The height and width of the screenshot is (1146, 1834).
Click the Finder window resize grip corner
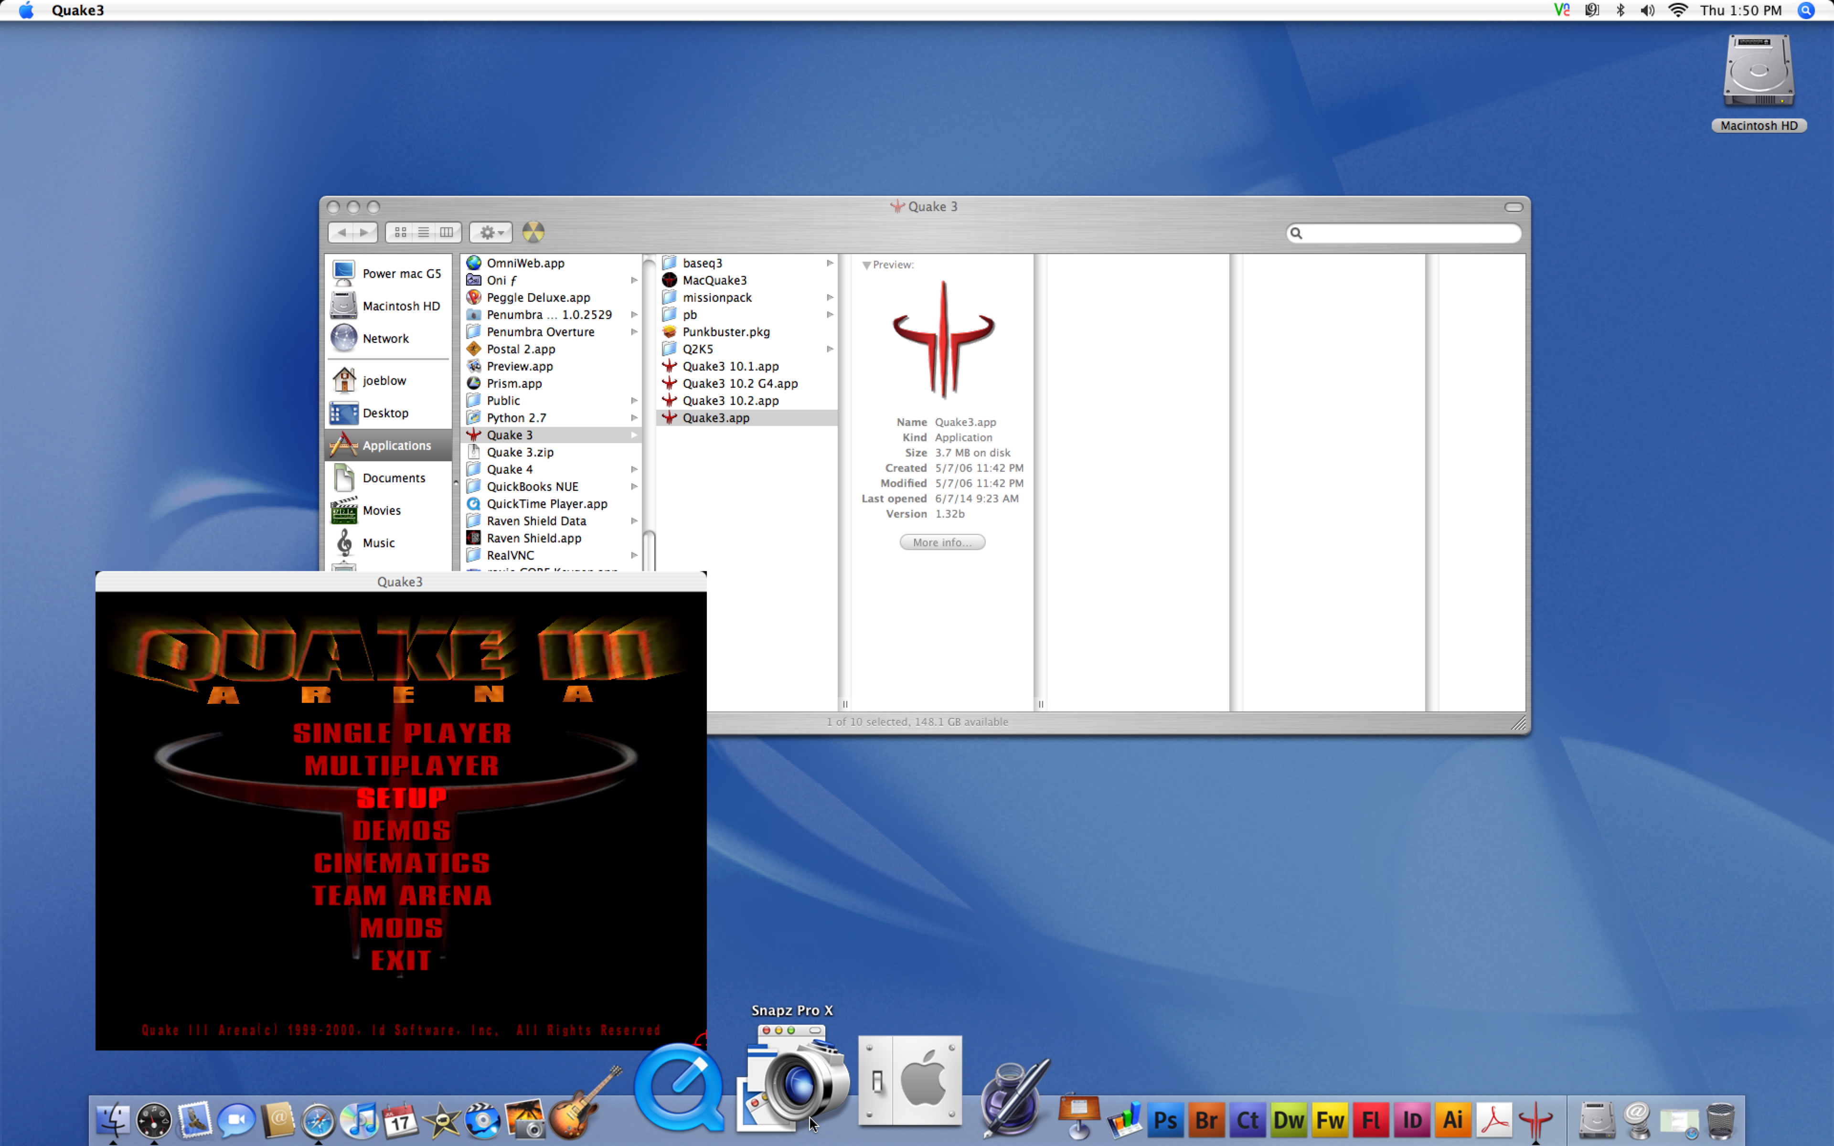1518,723
